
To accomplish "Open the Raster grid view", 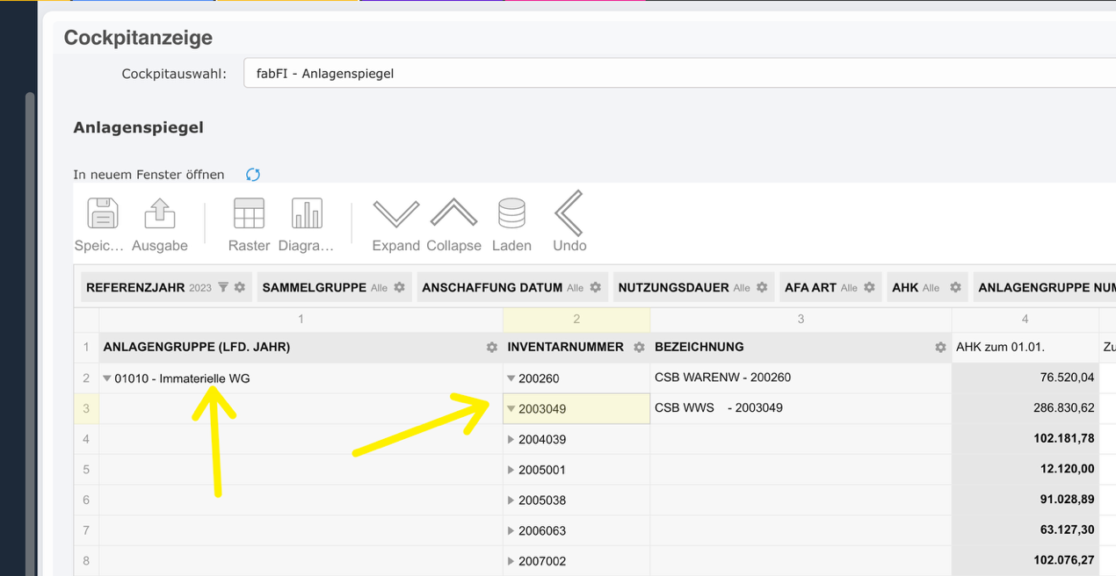I will point(249,213).
